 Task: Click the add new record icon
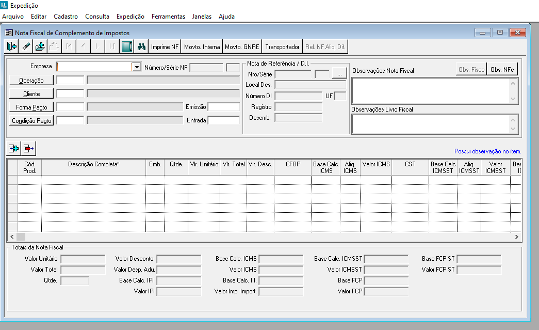[40, 46]
